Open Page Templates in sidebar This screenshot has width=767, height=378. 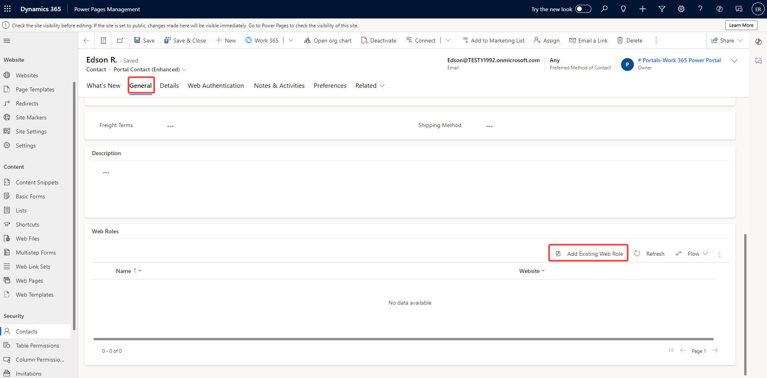tap(35, 89)
